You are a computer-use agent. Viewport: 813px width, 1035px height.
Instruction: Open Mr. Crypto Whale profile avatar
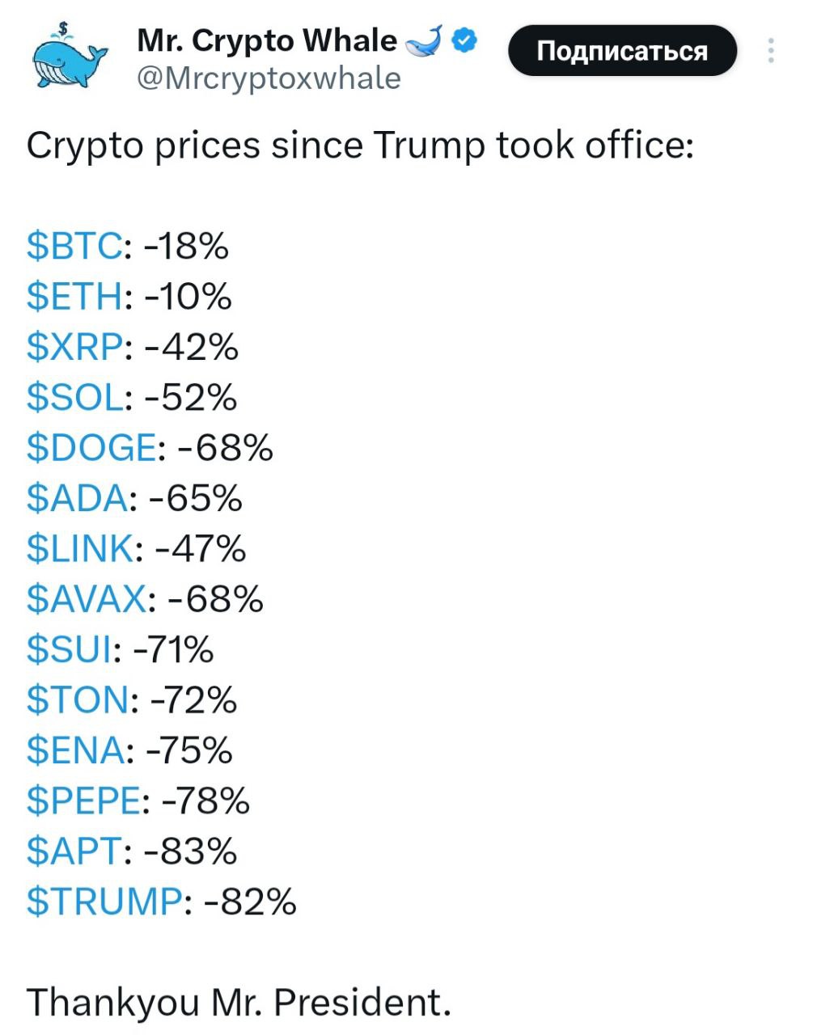70,57
